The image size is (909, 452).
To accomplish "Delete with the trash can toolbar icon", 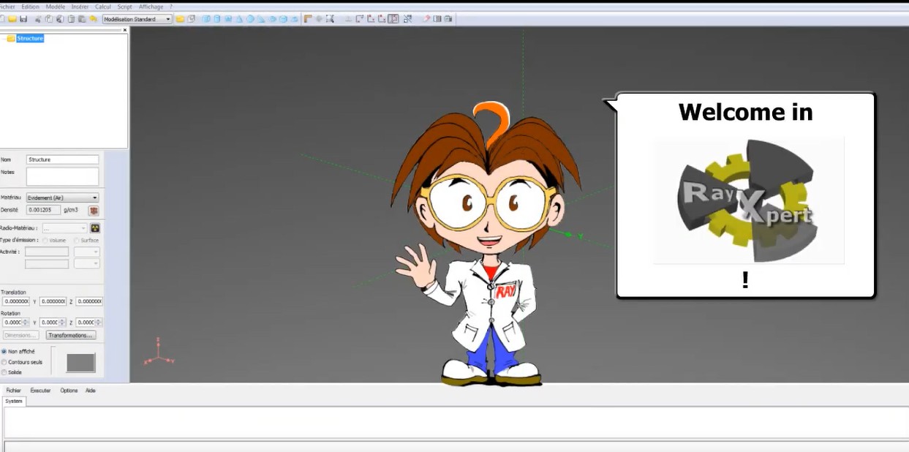I will 71,19.
